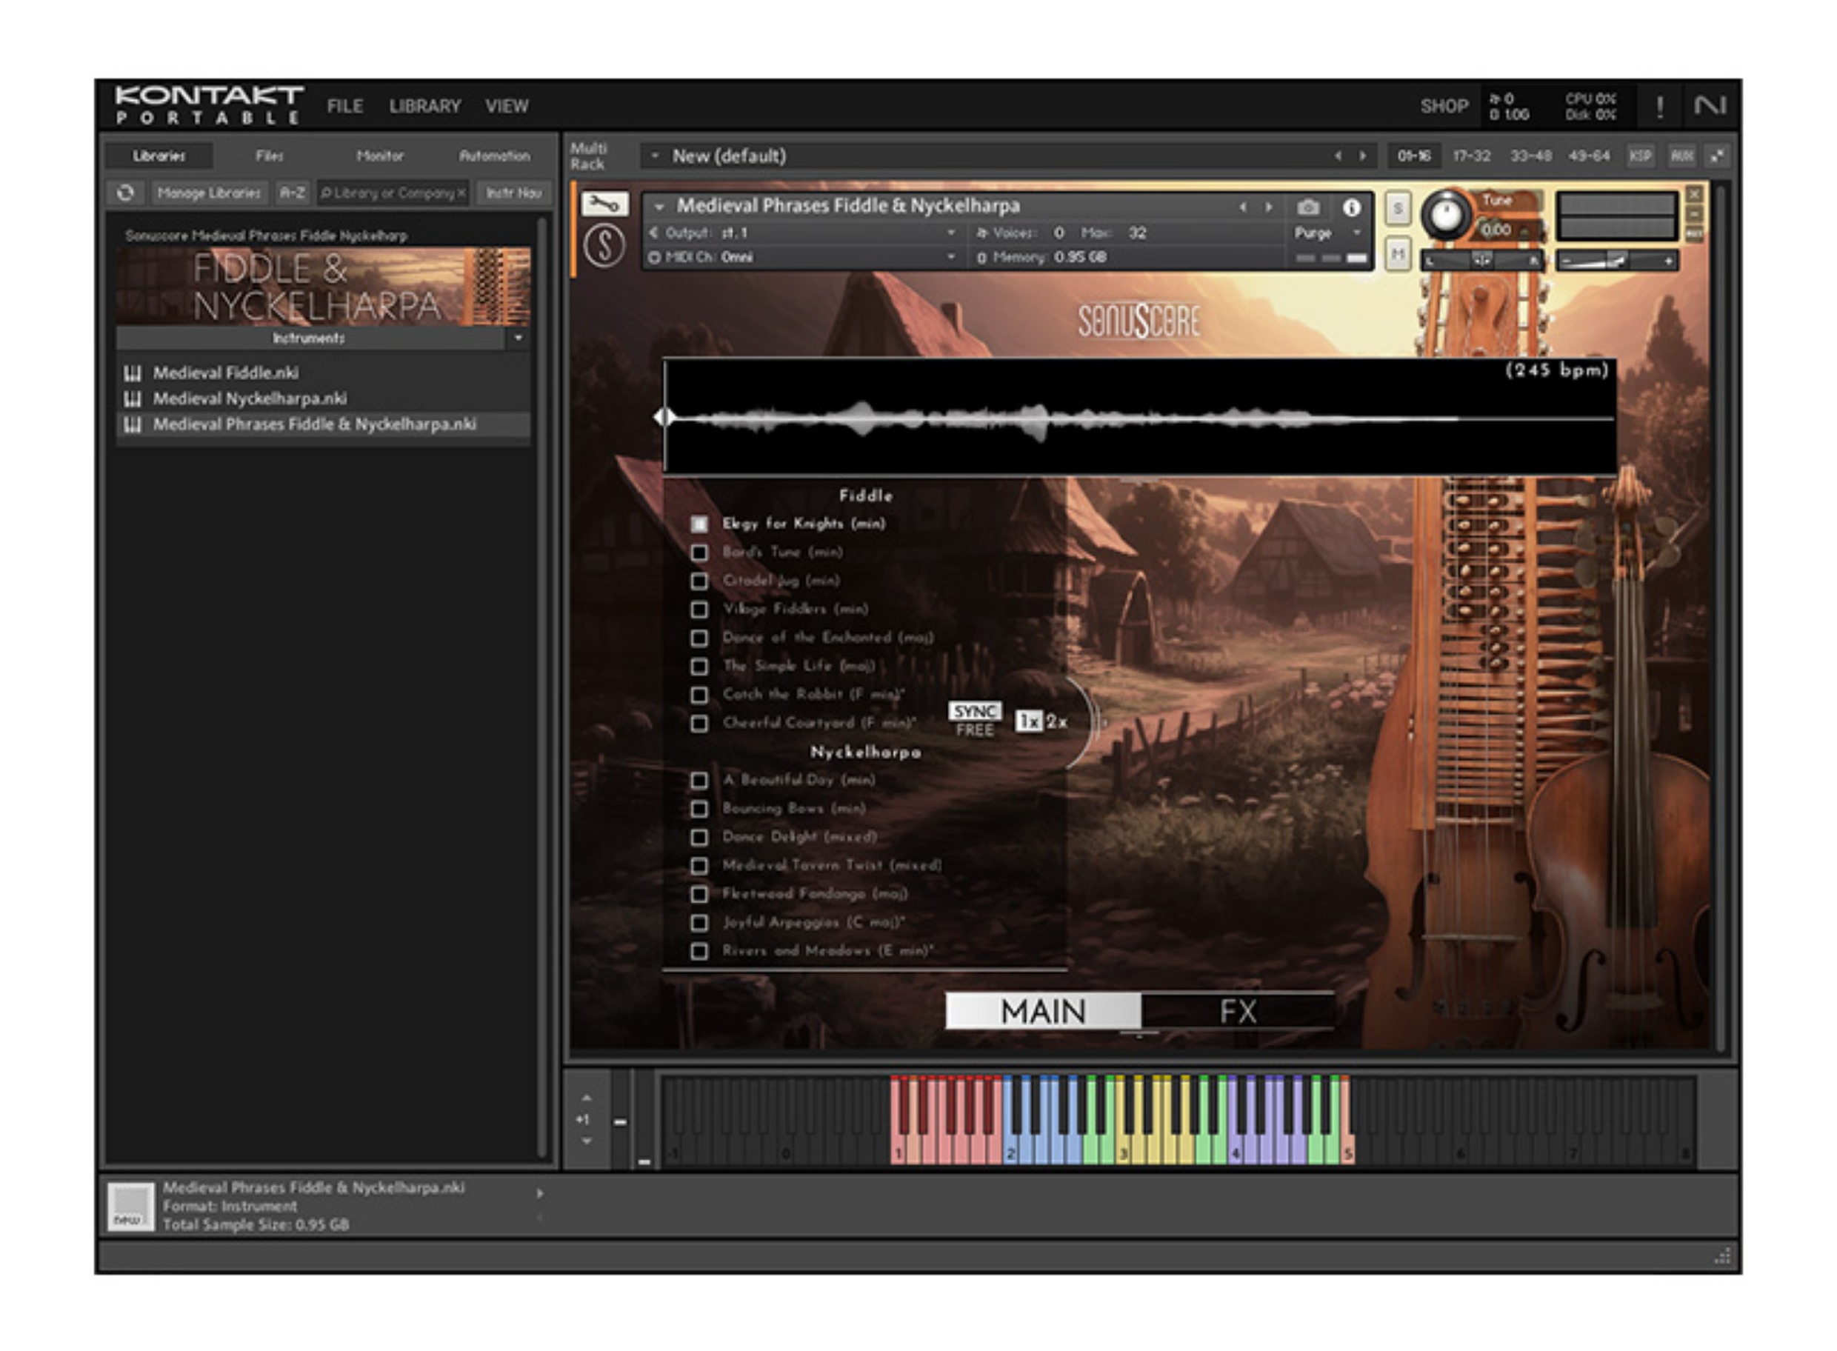Enable The Simple Life (maj) checkbox
The height and width of the screenshot is (1351, 1837).
point(699,667)
